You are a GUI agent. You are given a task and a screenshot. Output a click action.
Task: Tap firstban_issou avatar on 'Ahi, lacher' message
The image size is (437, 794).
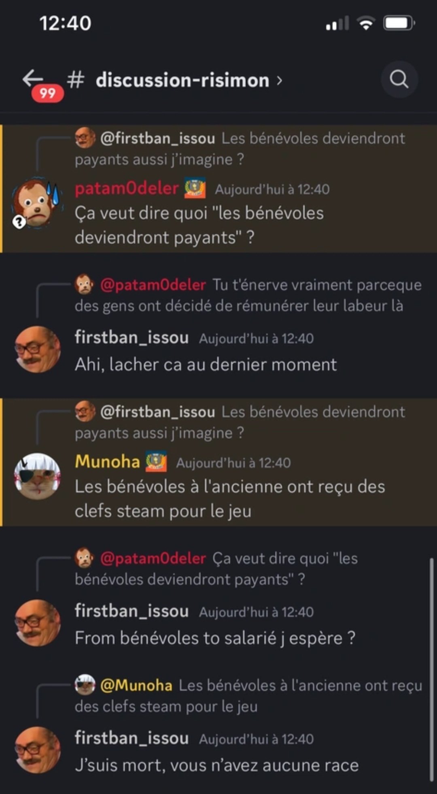click(37, 349)
